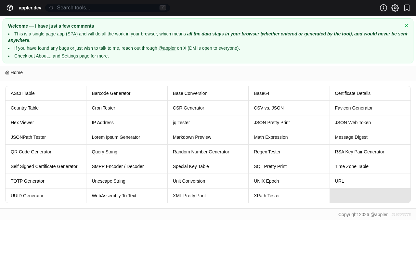Open the Settings link in banner

point(70,56)
